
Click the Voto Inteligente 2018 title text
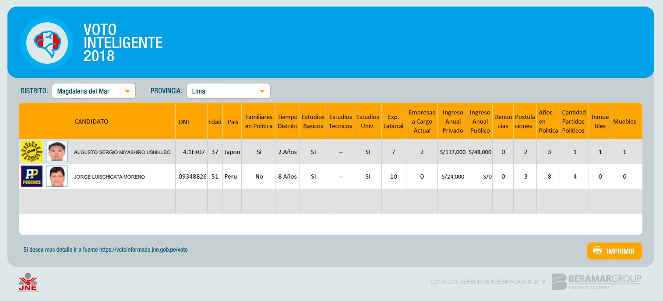click(x=123, y=42)
